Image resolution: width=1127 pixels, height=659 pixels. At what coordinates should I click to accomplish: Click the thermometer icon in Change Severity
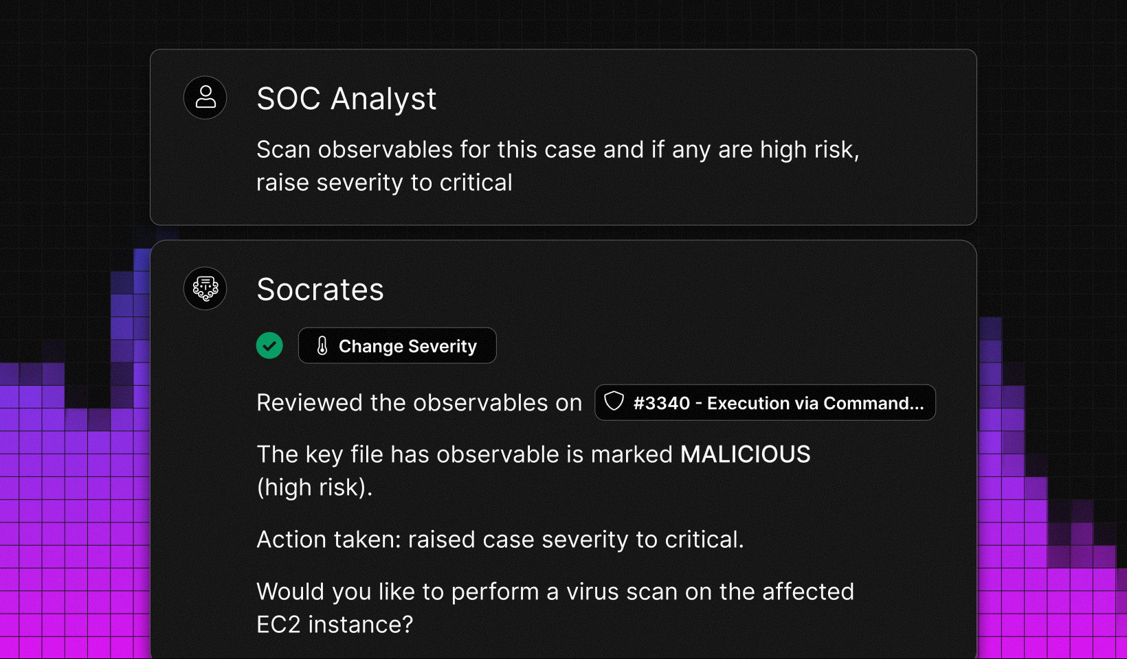(322, 346)
